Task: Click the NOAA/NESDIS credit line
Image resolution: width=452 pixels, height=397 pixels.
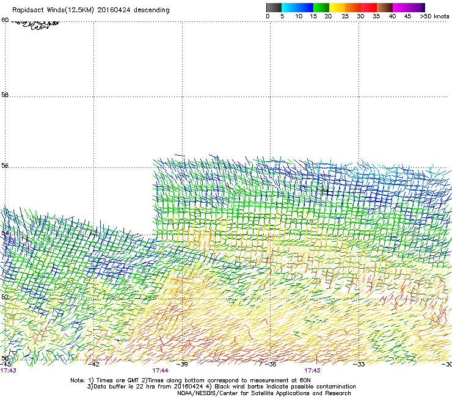Action: point(264,393)
